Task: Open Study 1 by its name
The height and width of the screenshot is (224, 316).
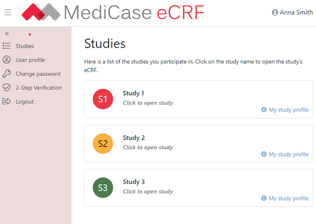Action: tap(134, 93)
